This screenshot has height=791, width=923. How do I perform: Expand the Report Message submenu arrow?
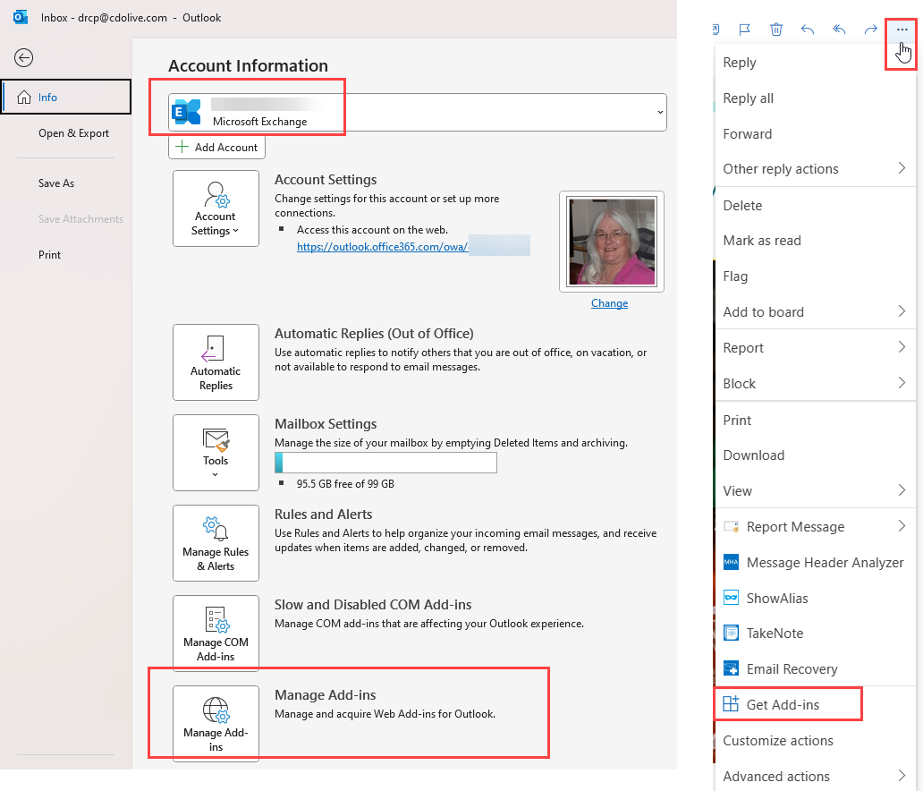pyautogui.click(x=902, y=526)
